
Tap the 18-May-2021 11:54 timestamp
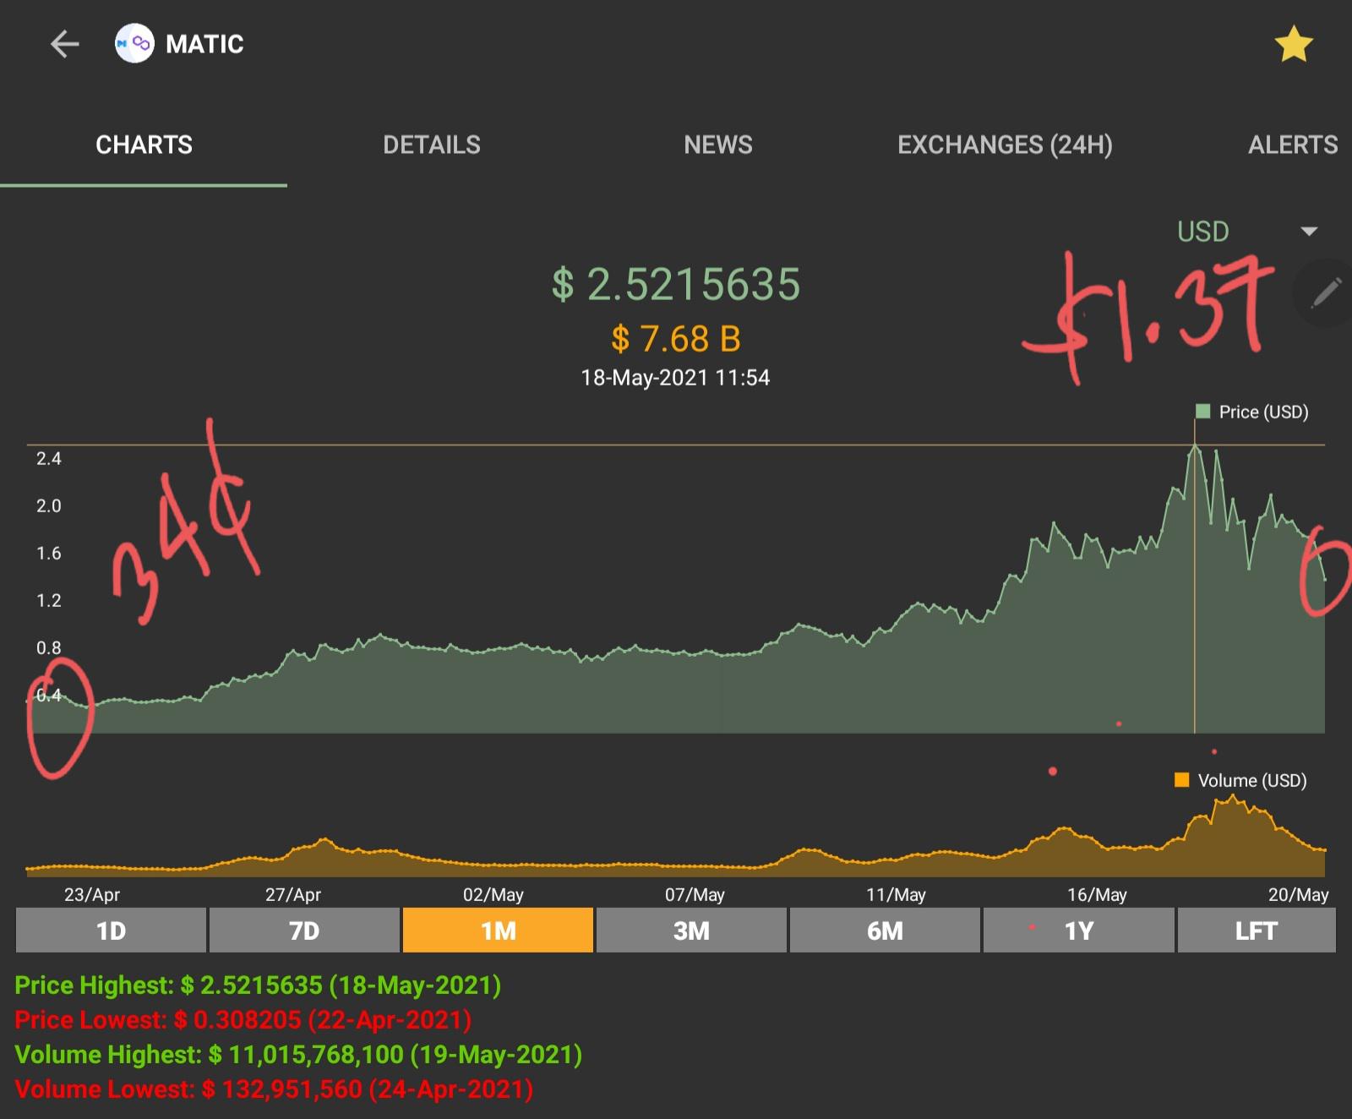(x=676, y=377)
